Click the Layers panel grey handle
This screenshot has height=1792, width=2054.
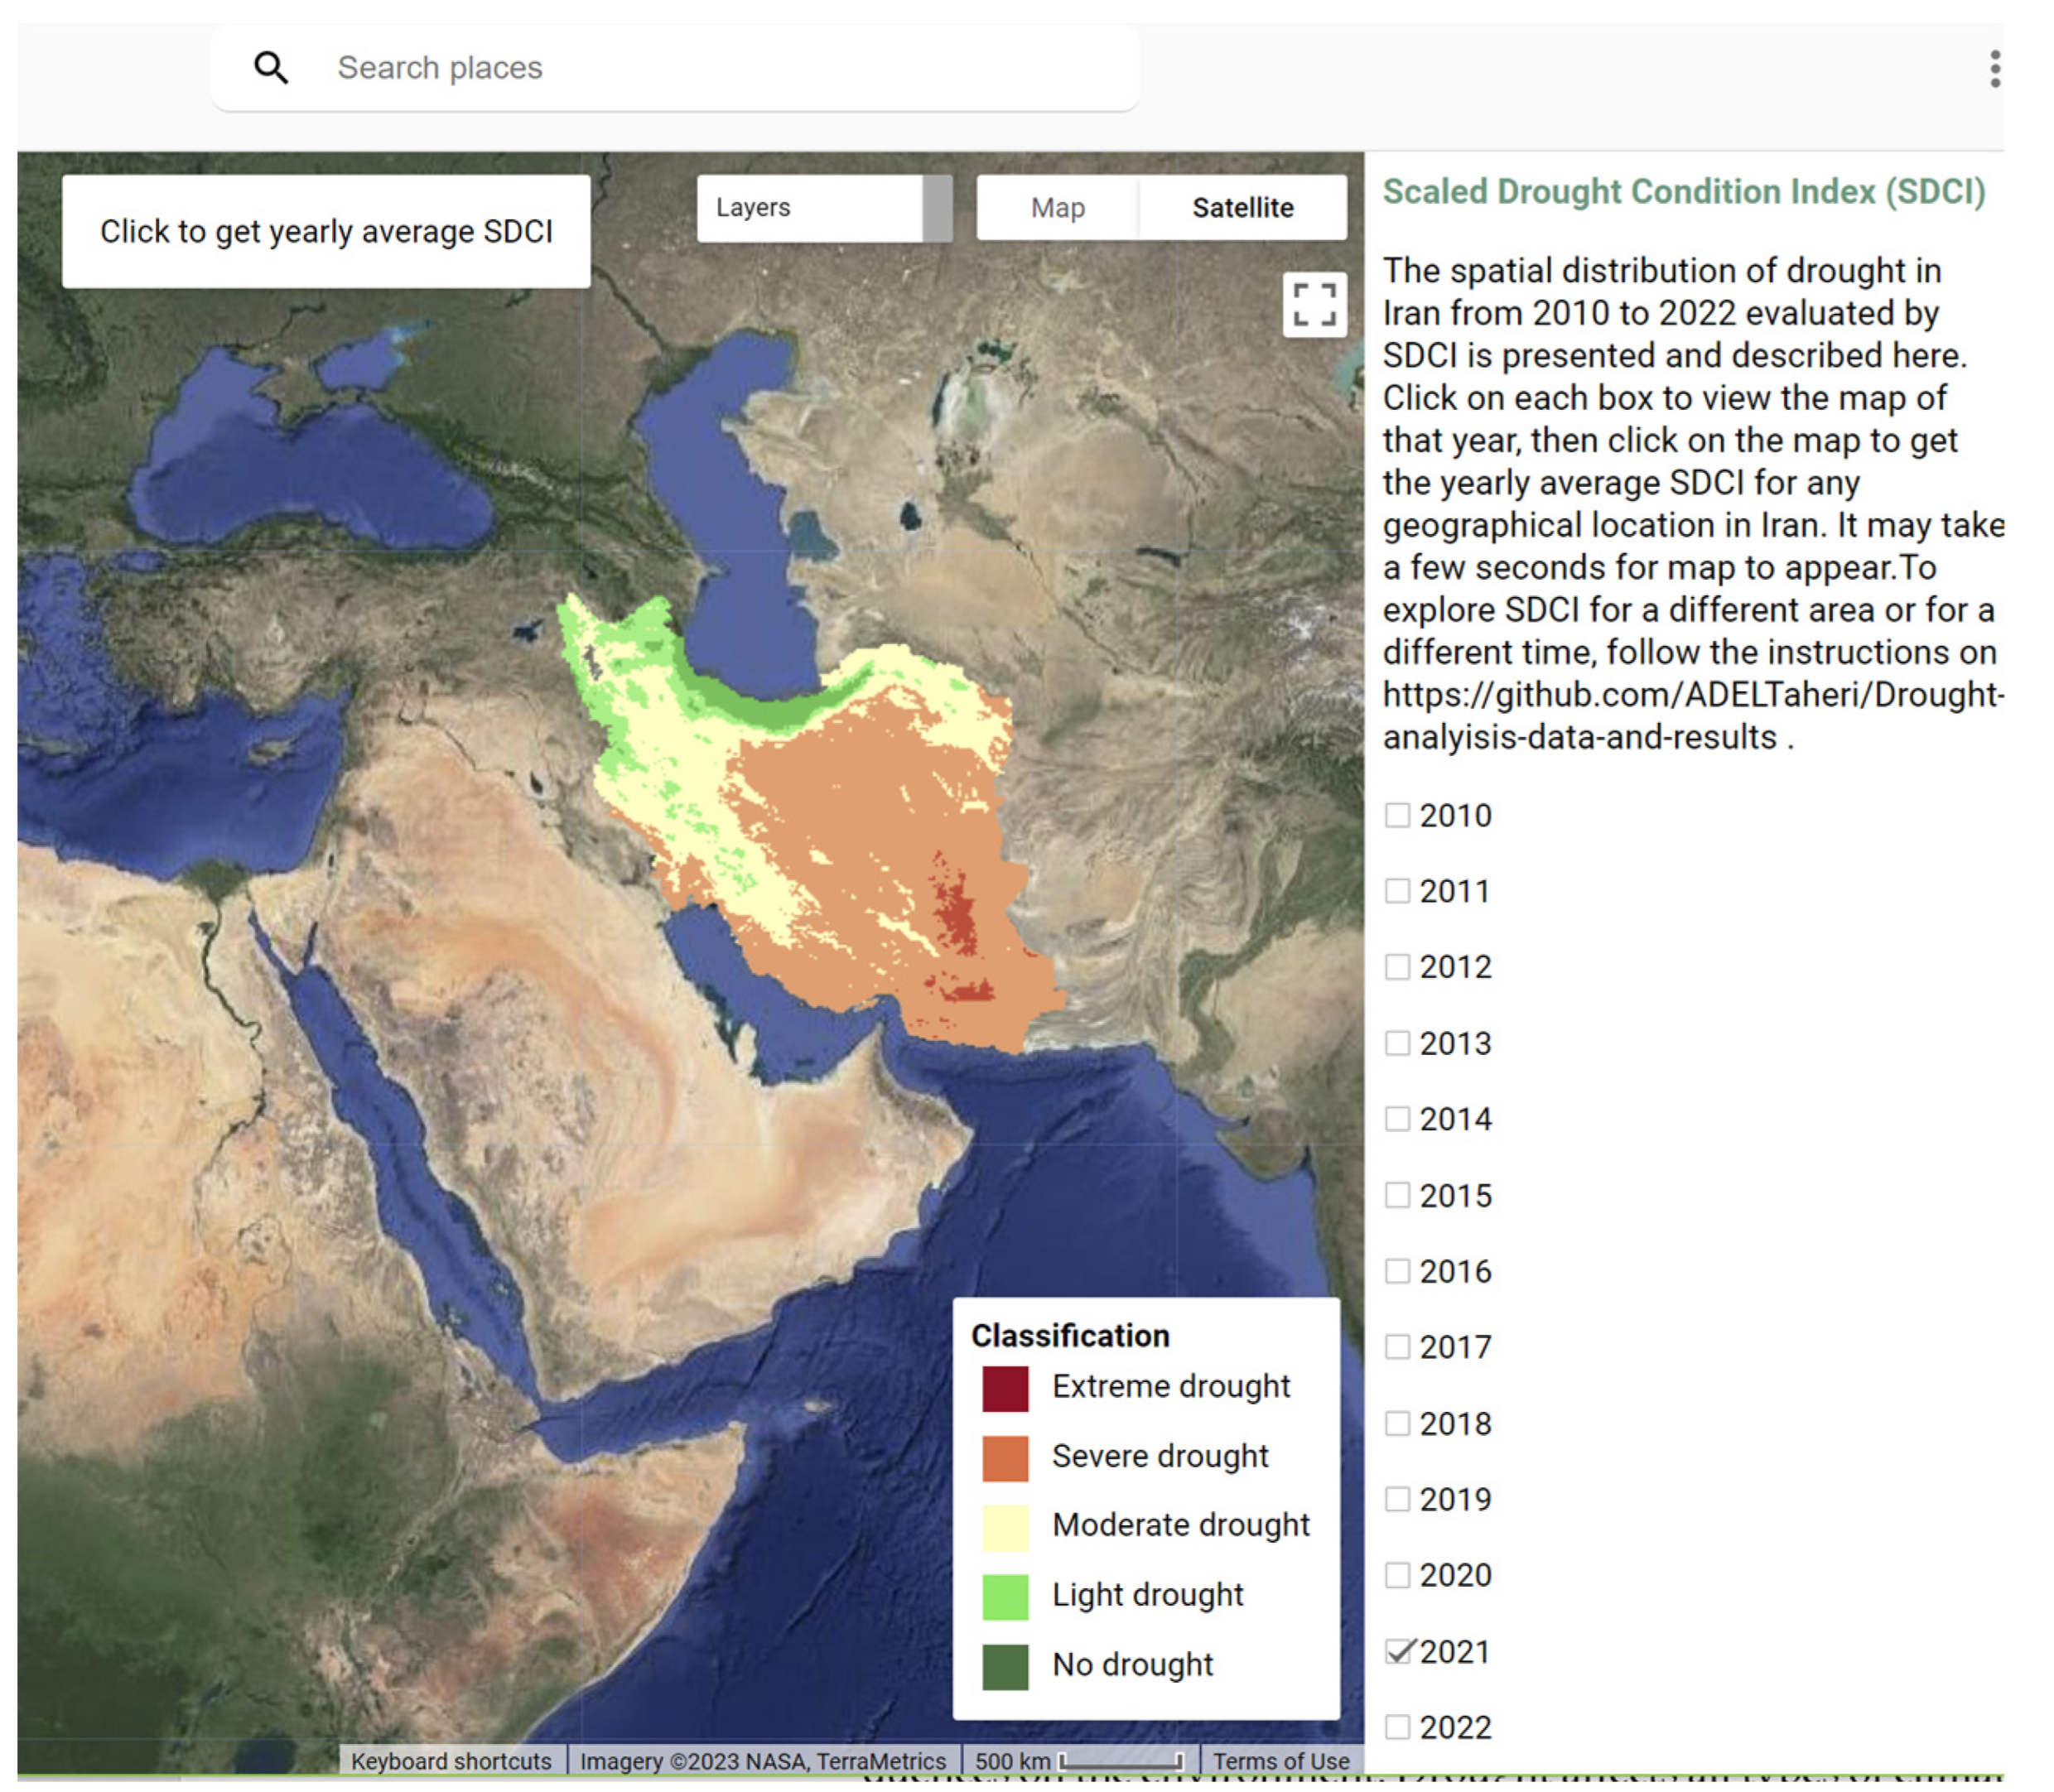pyautogui.click(x=937, y=208)
